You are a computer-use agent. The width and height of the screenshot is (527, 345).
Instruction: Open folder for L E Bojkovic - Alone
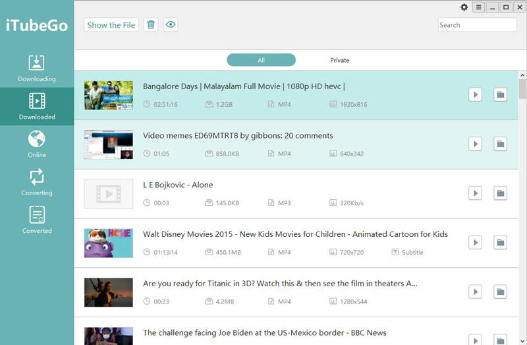point(500,193)
